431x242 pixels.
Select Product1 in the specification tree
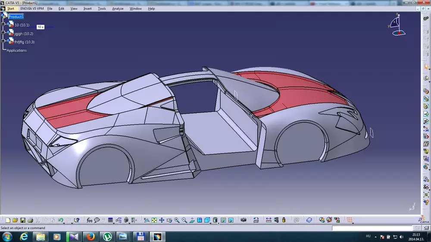click(x=16, y=17)
